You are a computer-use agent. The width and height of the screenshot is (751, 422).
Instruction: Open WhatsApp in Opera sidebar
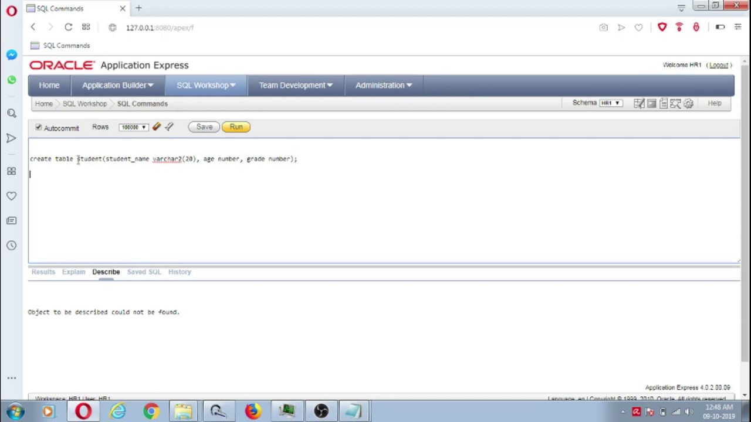point(12,80)
